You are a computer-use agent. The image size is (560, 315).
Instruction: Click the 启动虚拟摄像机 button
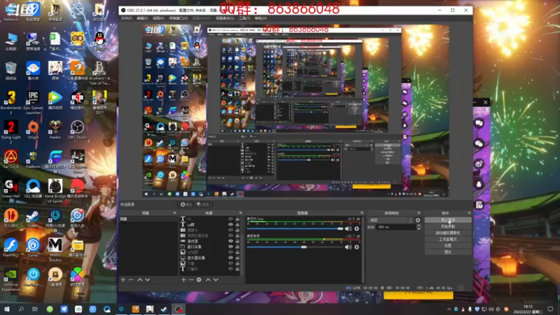click(448, 233)
